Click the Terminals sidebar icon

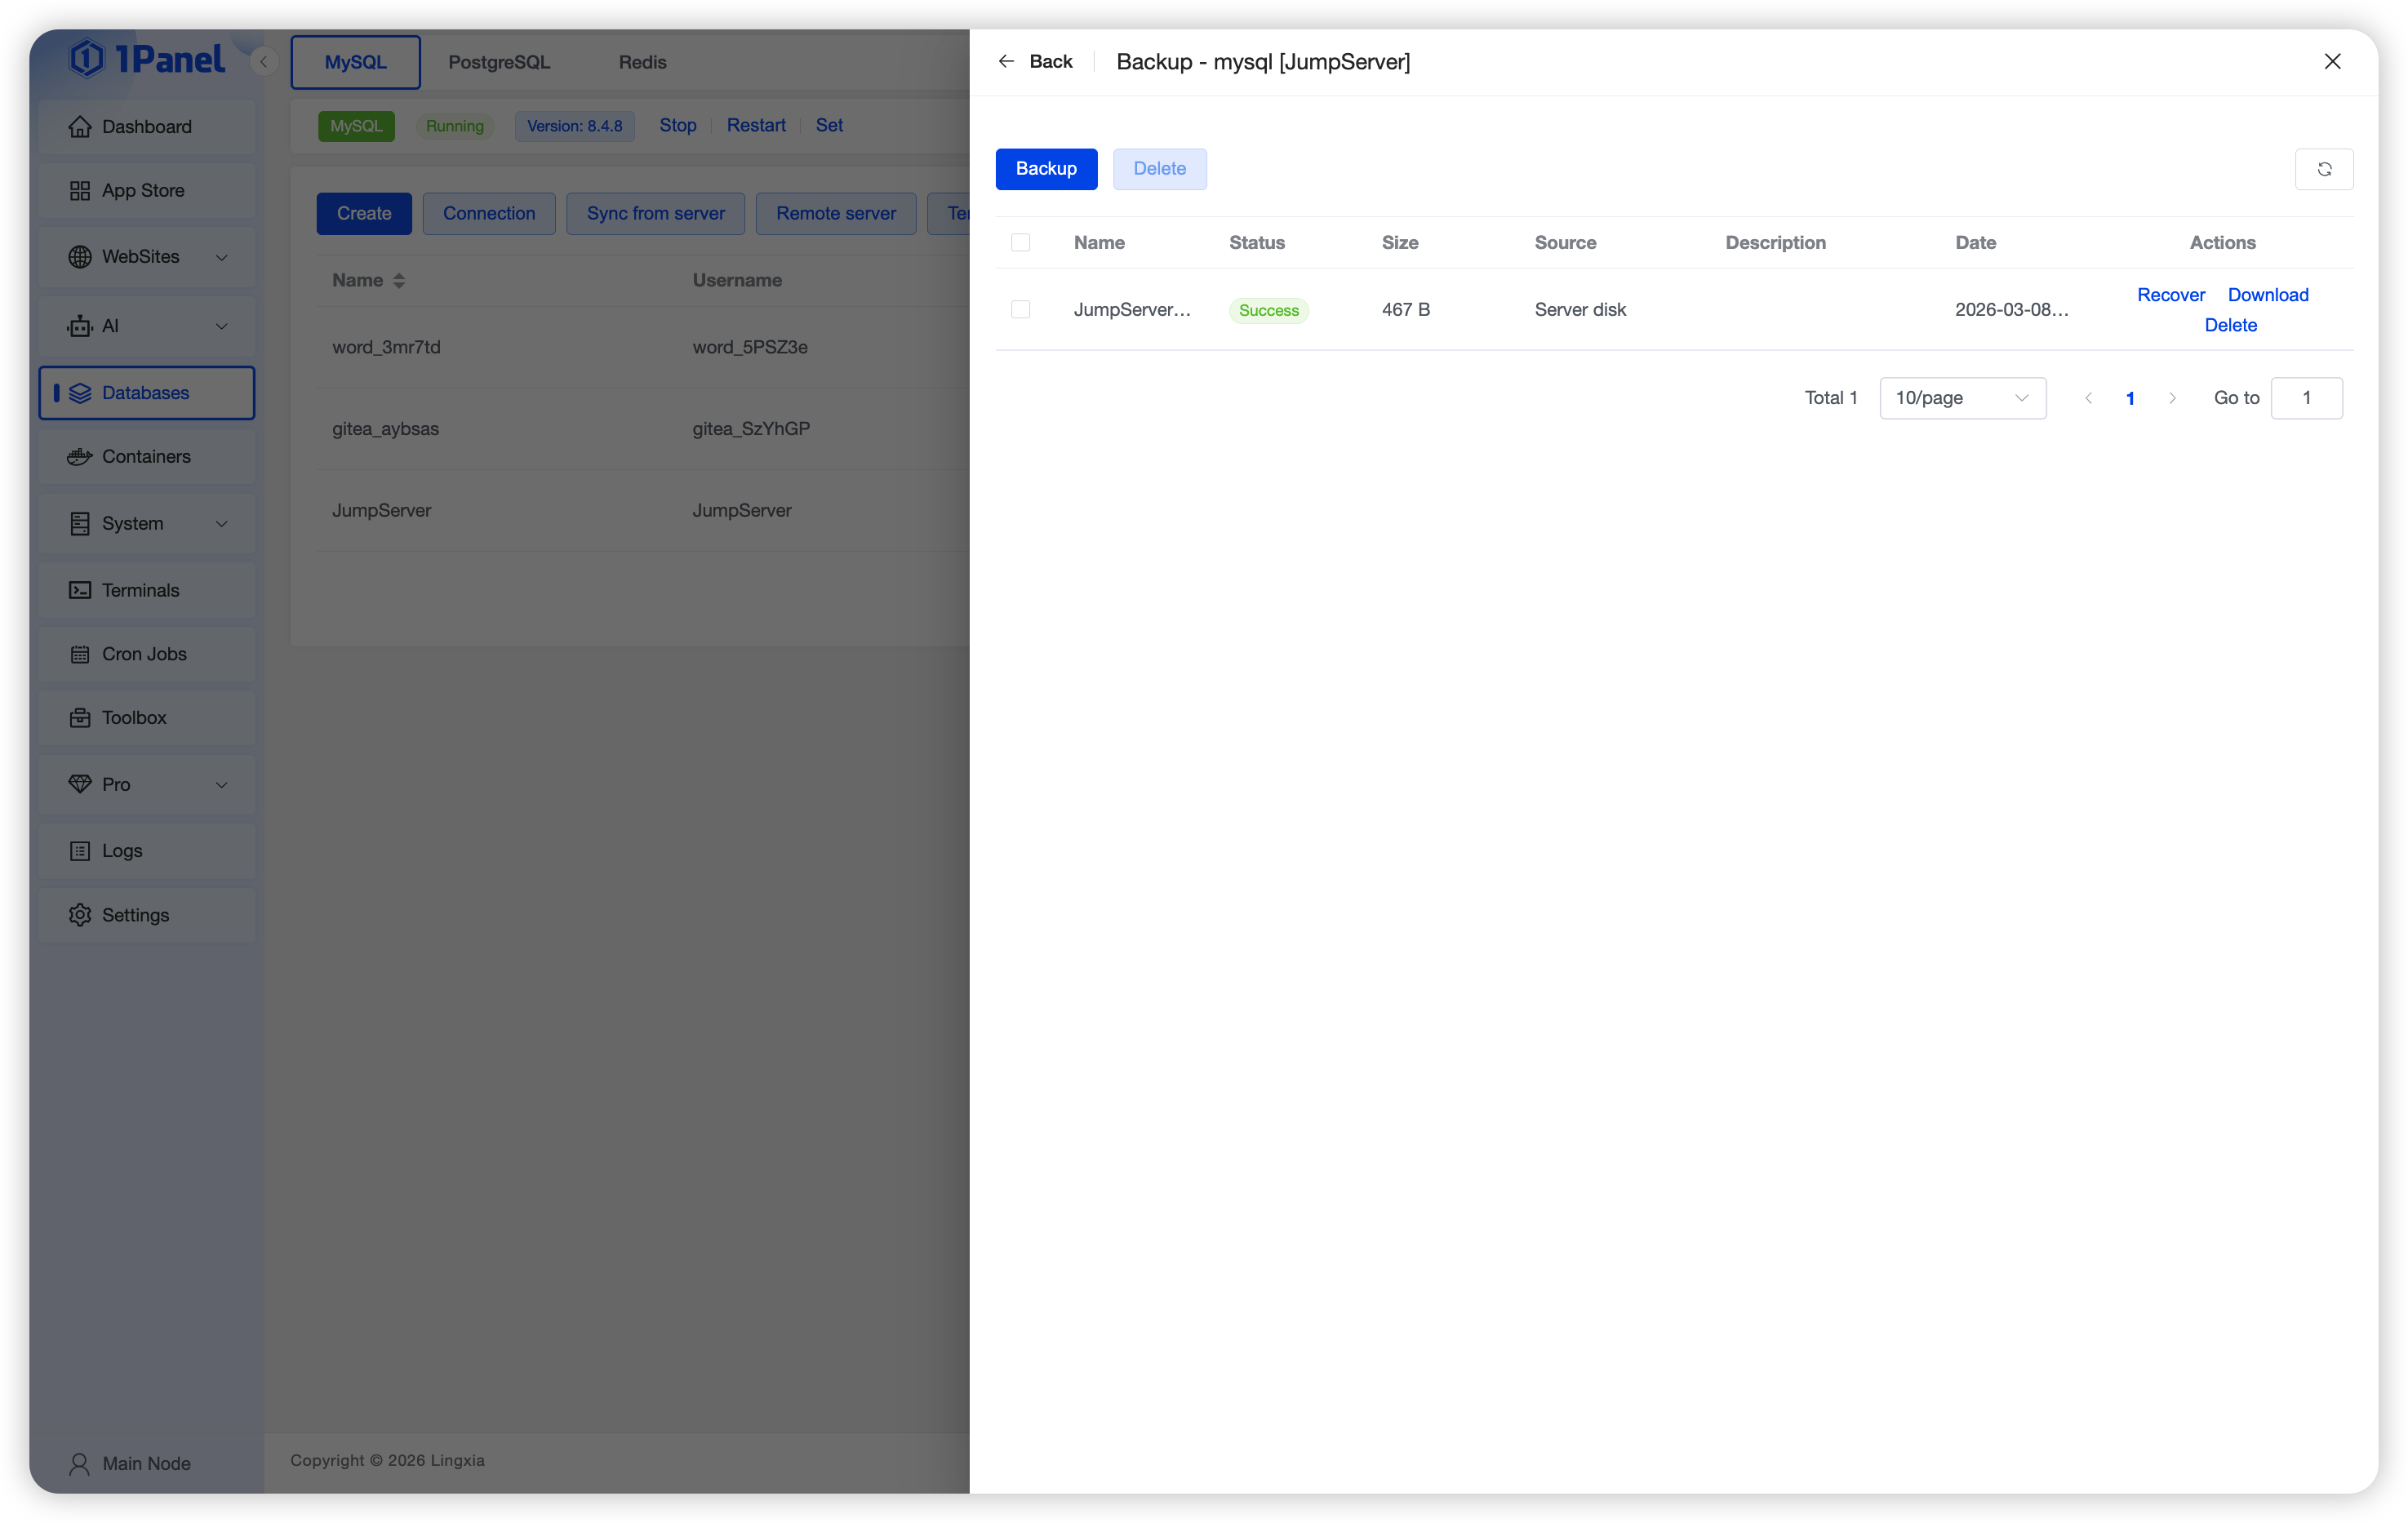[x=80, y=590]
